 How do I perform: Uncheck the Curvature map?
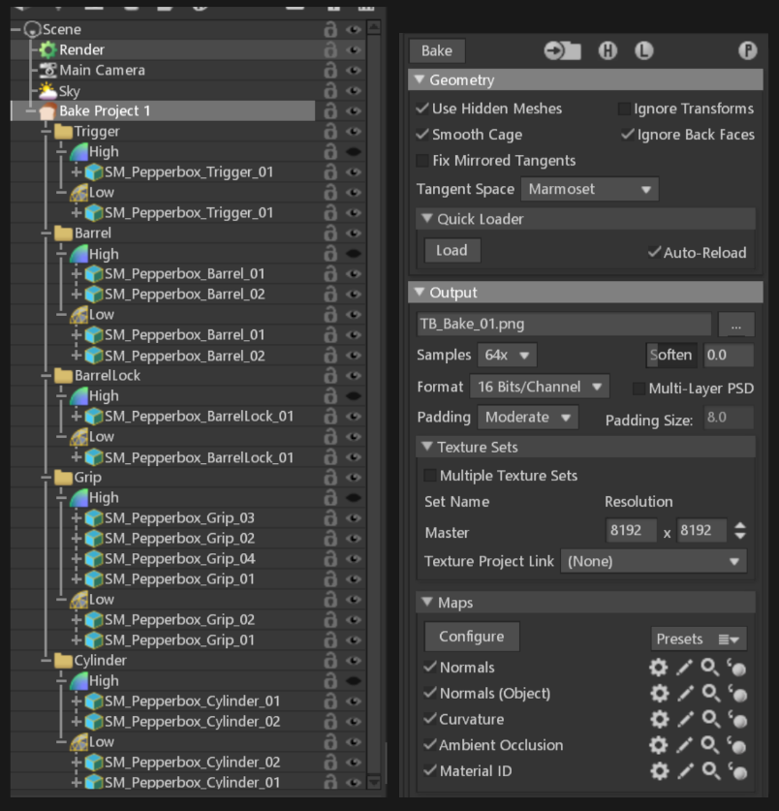pos(430,718)
